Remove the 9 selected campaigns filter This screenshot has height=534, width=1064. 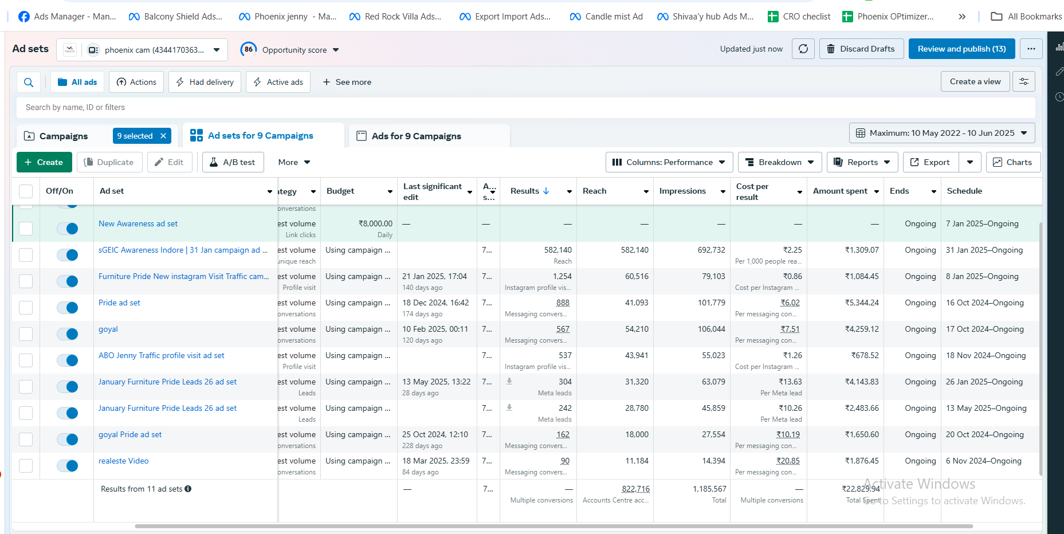pyautogui.click(x=163, y=136)
